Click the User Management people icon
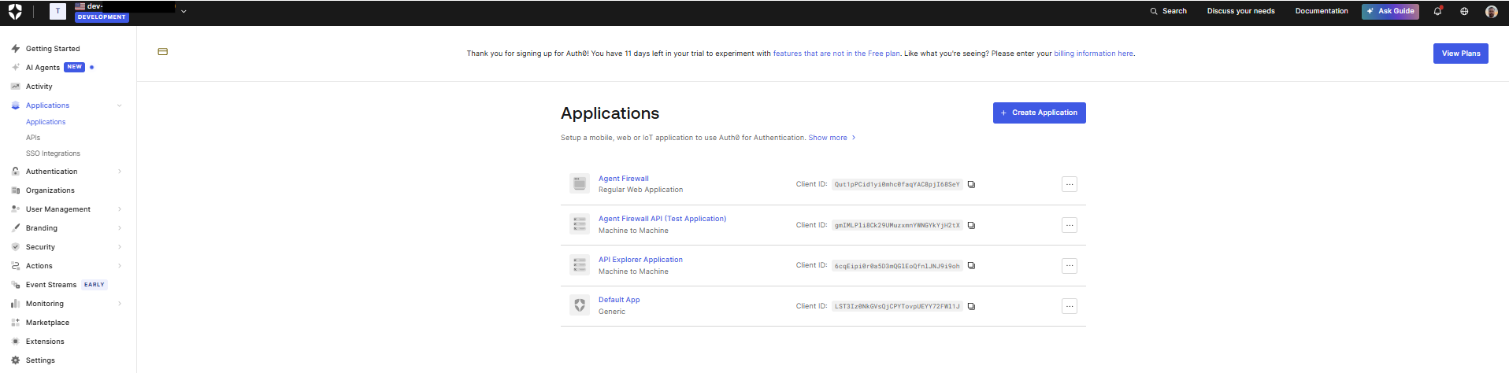Screen dimensions: 1509x373 (15, 209)
